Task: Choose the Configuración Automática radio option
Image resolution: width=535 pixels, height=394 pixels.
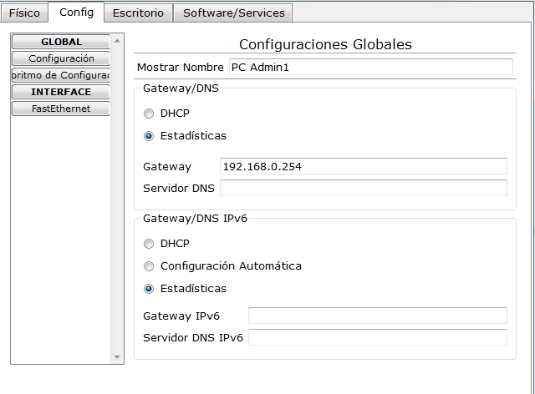Action: coord(149,266)
